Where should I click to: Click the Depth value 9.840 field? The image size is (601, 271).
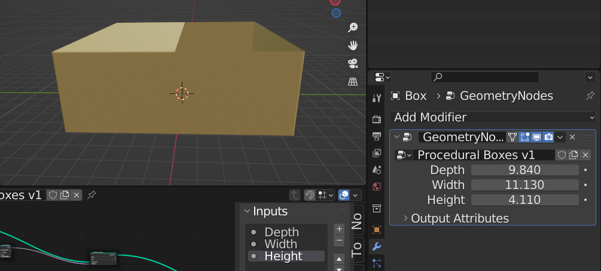524,170
